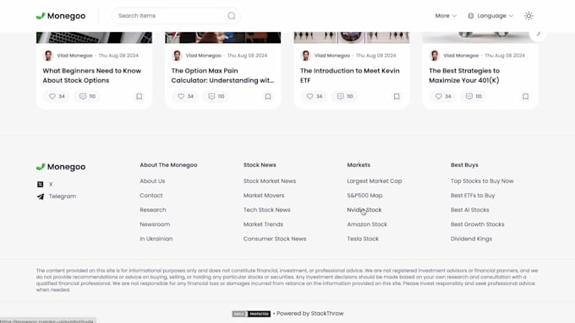Open Consumer Stock News link
Viewport: 575px width, 323px height.
point(275,239)
